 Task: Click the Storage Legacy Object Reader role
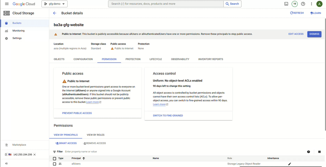coord(244,164)
